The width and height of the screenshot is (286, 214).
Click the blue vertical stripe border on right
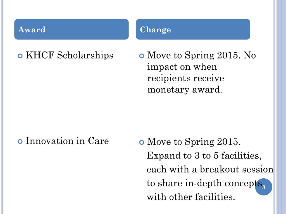(x=280, y=107)
